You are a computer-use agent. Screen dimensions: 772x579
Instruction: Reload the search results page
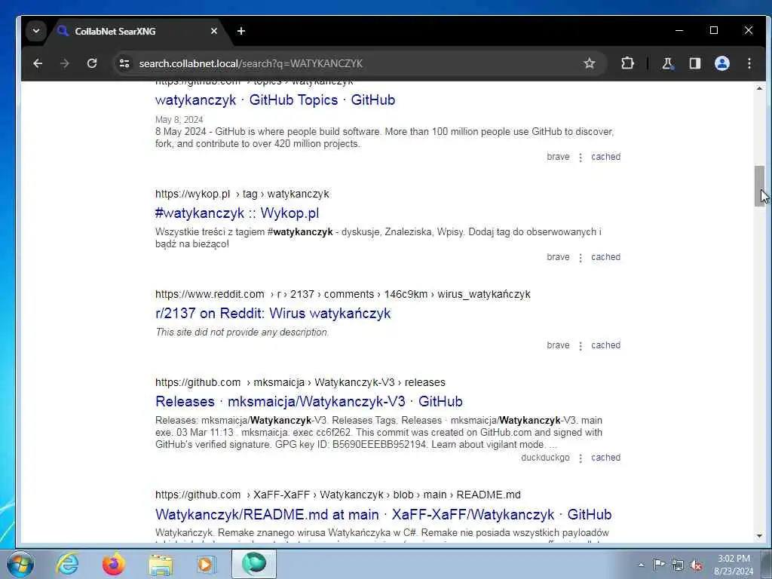click(91, 63)
